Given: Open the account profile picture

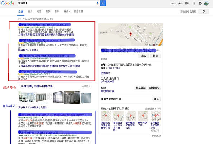Looking at the screenshot, I should 206,3.
